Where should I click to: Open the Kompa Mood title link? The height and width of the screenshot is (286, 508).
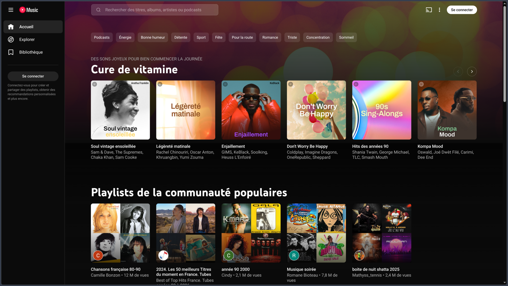430,146
